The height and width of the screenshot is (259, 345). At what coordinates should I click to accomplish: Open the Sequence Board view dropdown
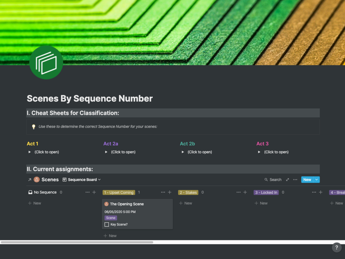pyautogui.click(x=82, y=180)
